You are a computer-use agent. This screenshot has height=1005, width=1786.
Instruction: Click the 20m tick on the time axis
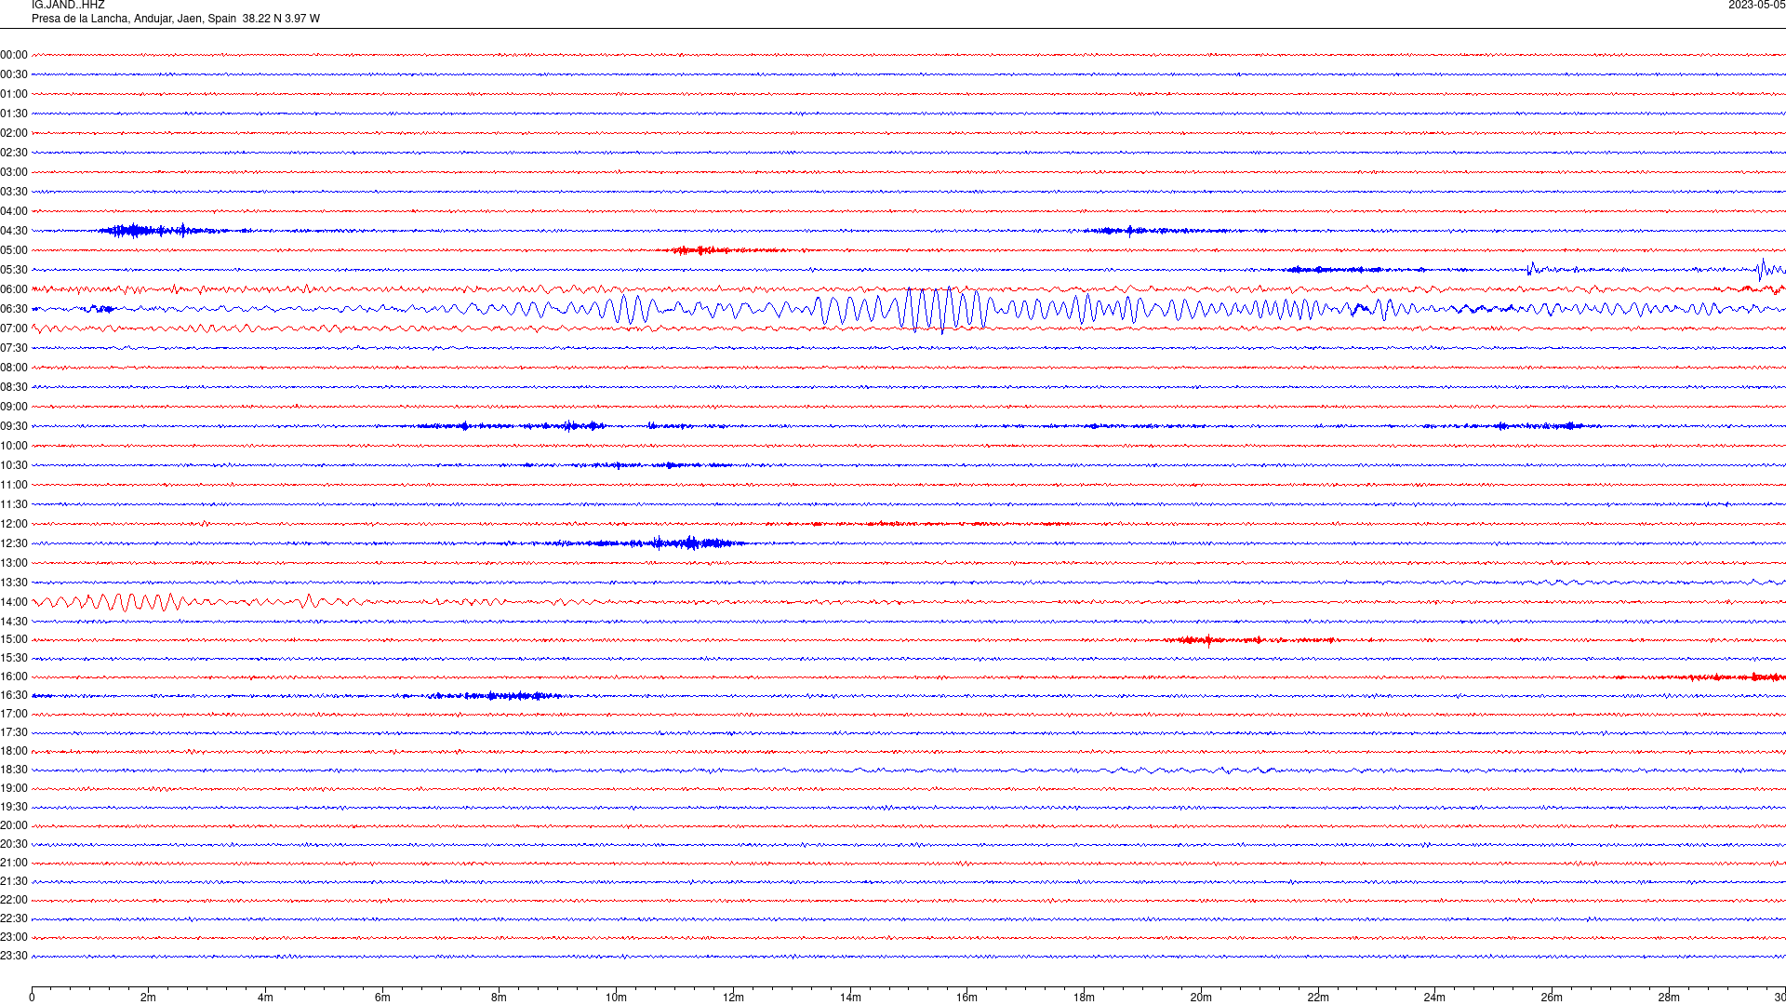coord(1201,998)
